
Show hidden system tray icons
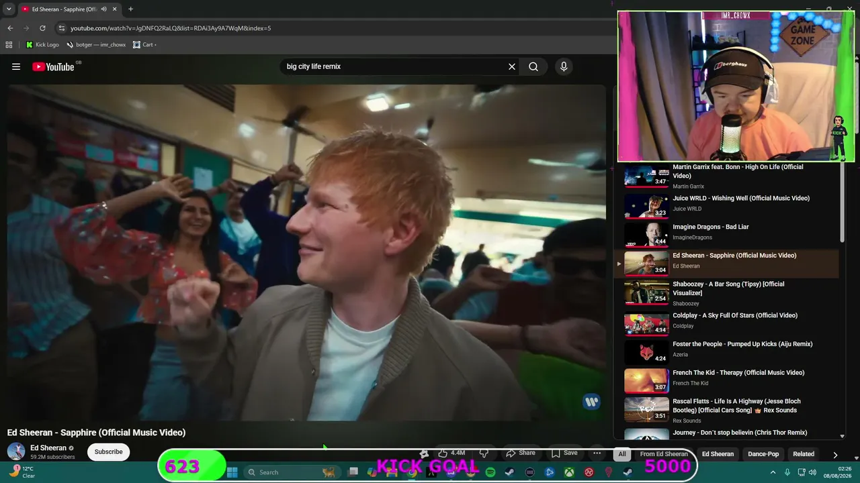(773, 472)
